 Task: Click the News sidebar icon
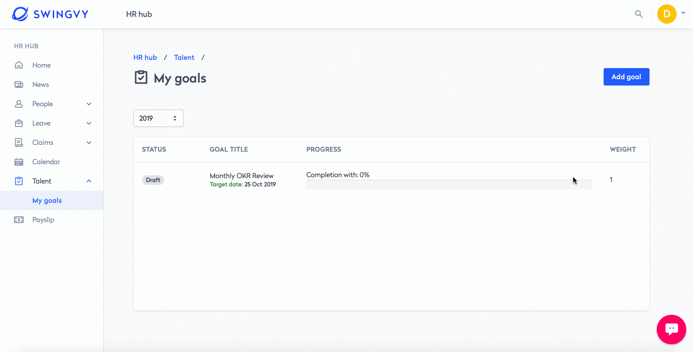pos(19,84)
